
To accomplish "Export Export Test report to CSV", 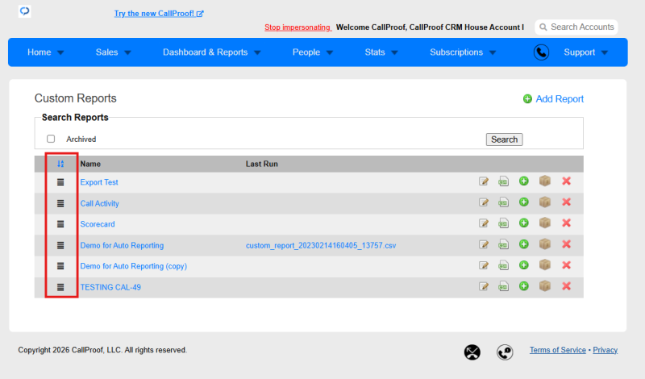I will coord(503,181).
